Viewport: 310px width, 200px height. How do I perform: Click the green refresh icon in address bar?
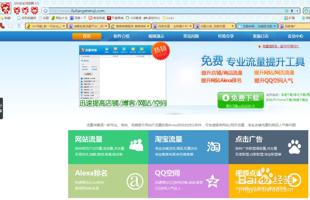[x=286, y=11]
